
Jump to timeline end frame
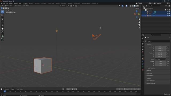(x=76, y=89)
